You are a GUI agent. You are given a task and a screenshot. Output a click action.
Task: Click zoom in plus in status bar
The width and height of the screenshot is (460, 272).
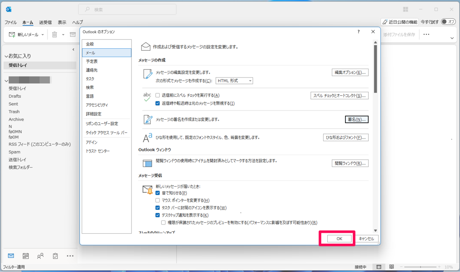[x=439, y=267]
